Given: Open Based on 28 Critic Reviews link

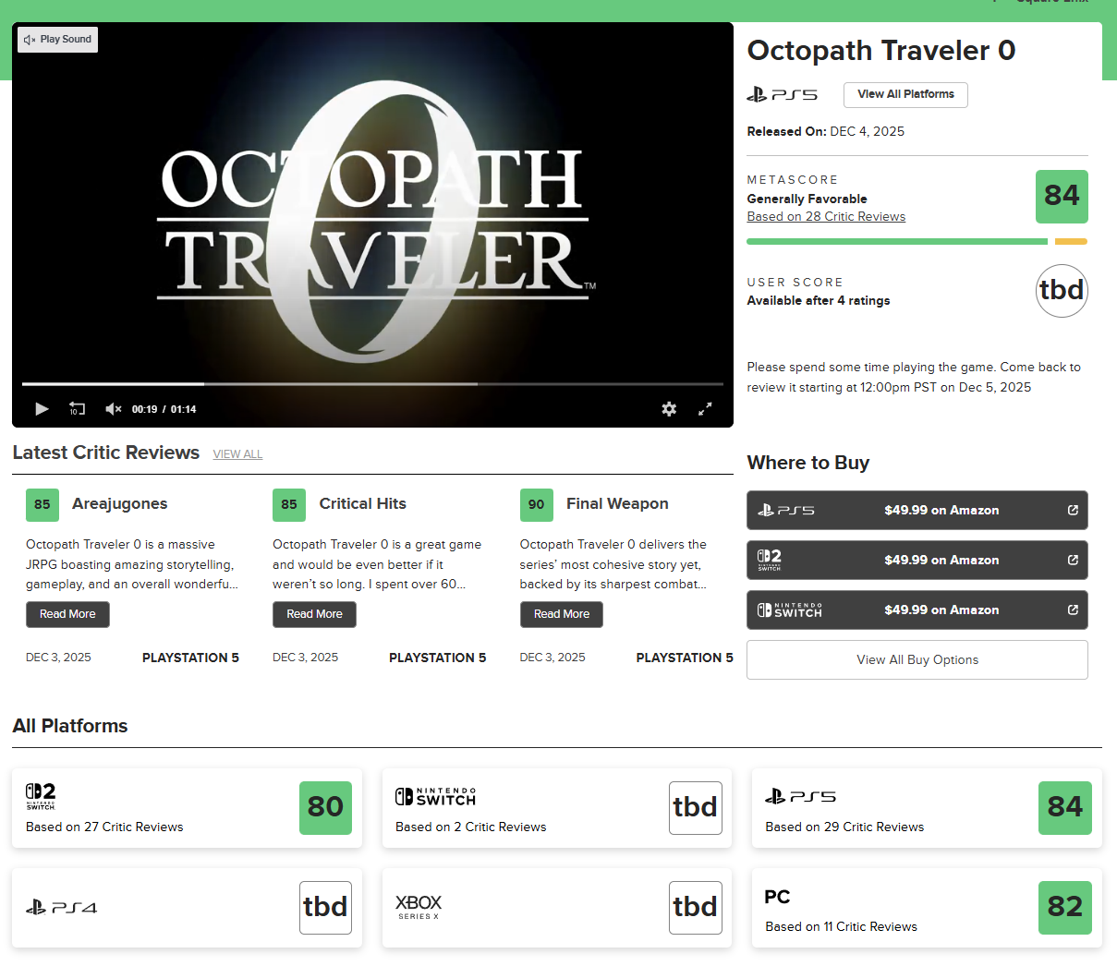Looking at the screenshot, I should click(826, 217).
